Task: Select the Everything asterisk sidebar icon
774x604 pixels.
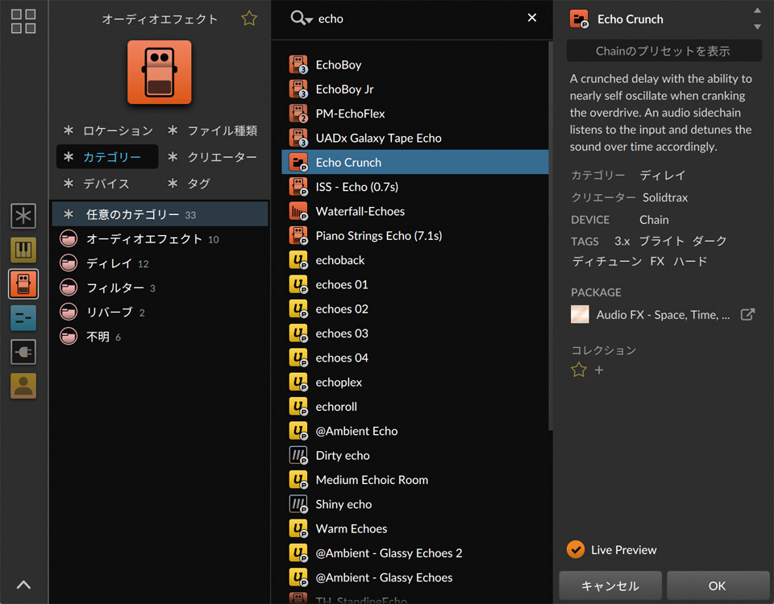Action: click(23, 216)
